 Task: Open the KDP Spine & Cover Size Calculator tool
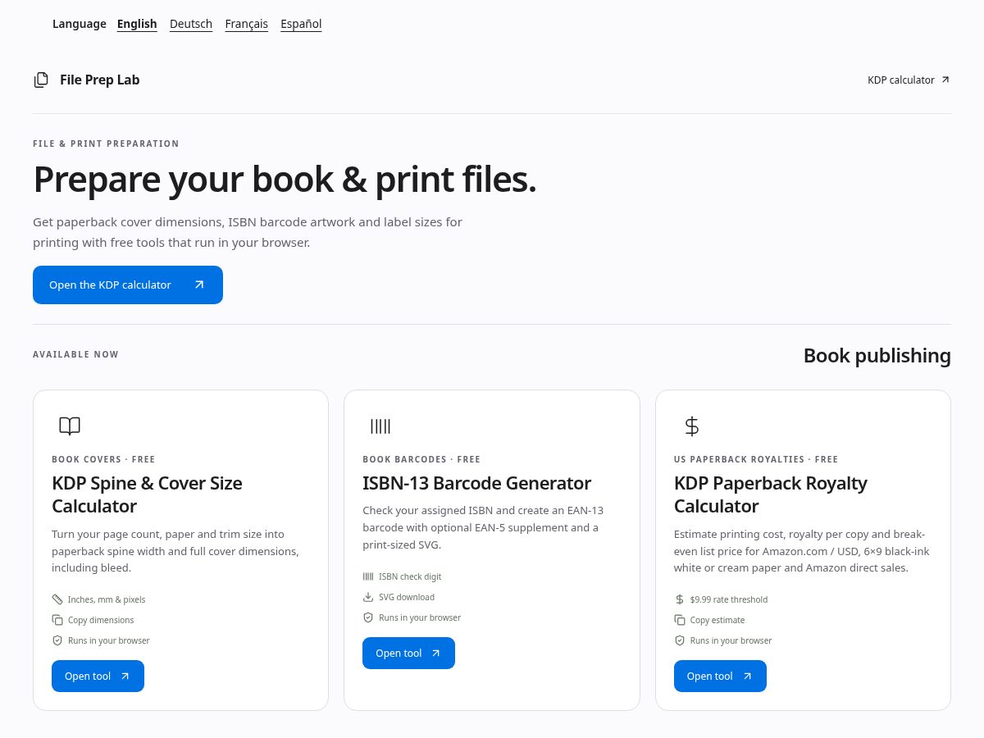[x=98, y=676]
